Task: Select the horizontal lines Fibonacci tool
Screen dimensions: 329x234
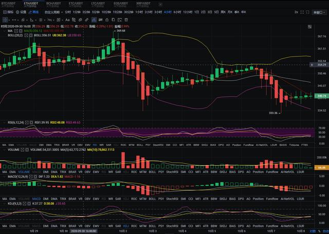Action: pos(41,20)
